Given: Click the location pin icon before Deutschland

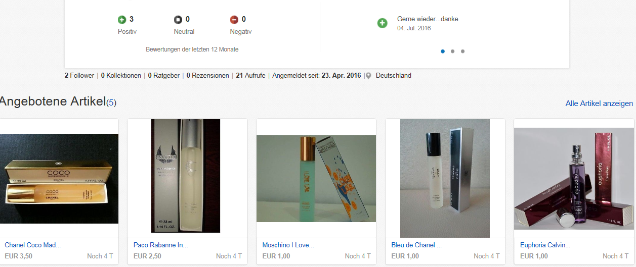Looking at the screenshot, I should click(368, 76).
